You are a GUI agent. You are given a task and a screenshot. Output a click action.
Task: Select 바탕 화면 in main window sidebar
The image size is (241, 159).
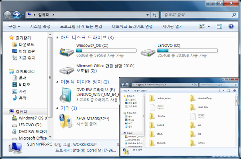[x=27, y=51]
